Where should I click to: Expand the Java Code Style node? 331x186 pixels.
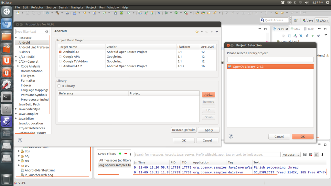(x=16, y=109)
